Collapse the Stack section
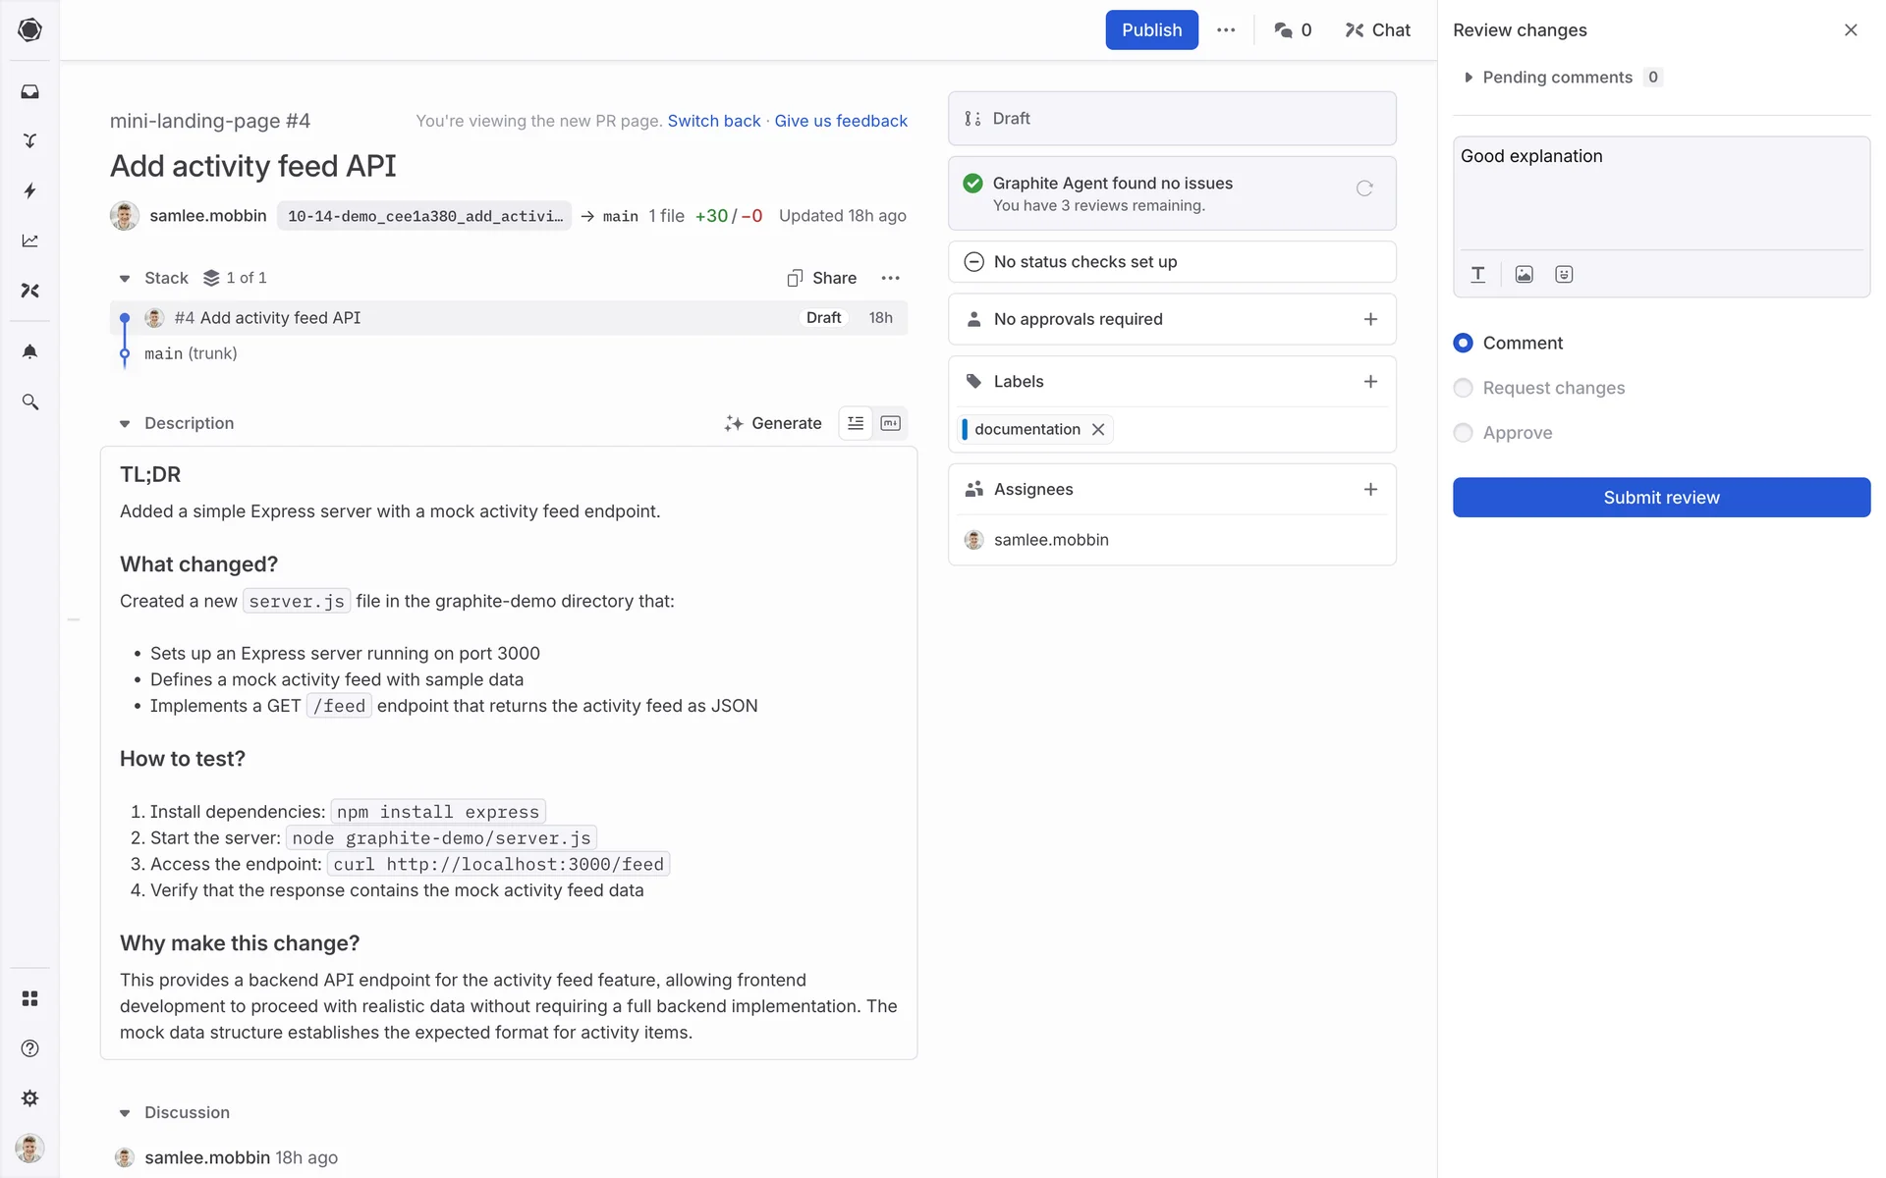Screen dimensions: 1886x1178 pos(125,279)
